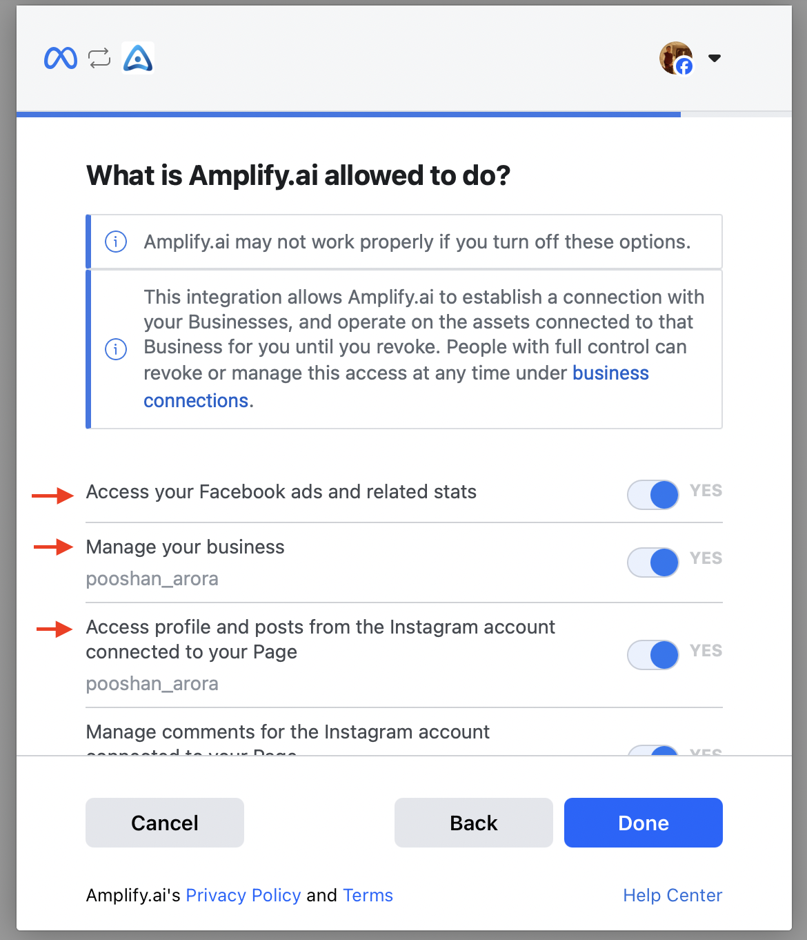Click red arrow beside Manage your business
Screen dimensions: 807x940
53,547
